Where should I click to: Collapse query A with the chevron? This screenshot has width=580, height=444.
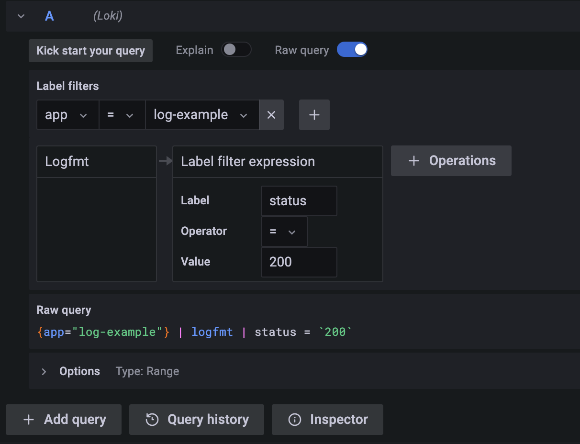[x=21, y=16]
